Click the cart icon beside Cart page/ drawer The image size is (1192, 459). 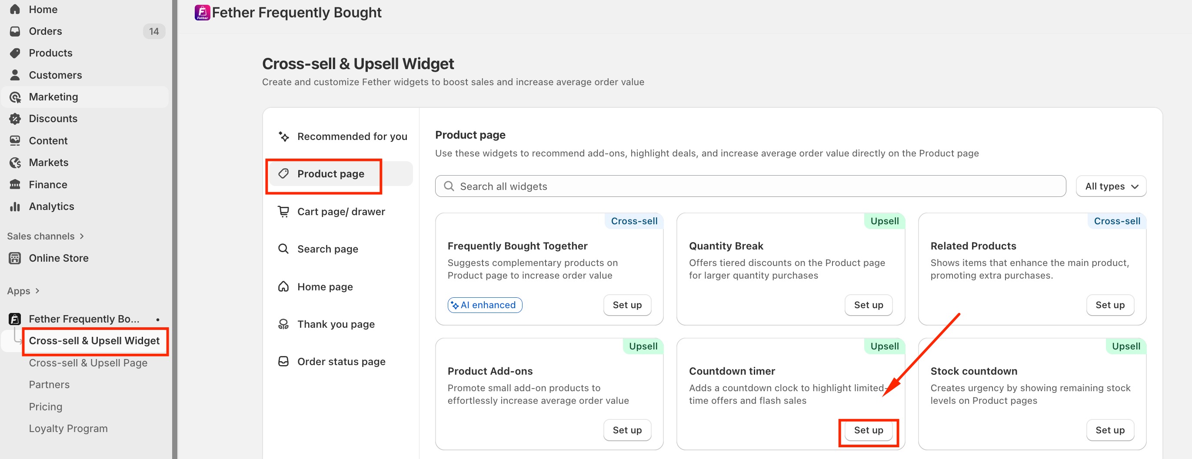284,211
